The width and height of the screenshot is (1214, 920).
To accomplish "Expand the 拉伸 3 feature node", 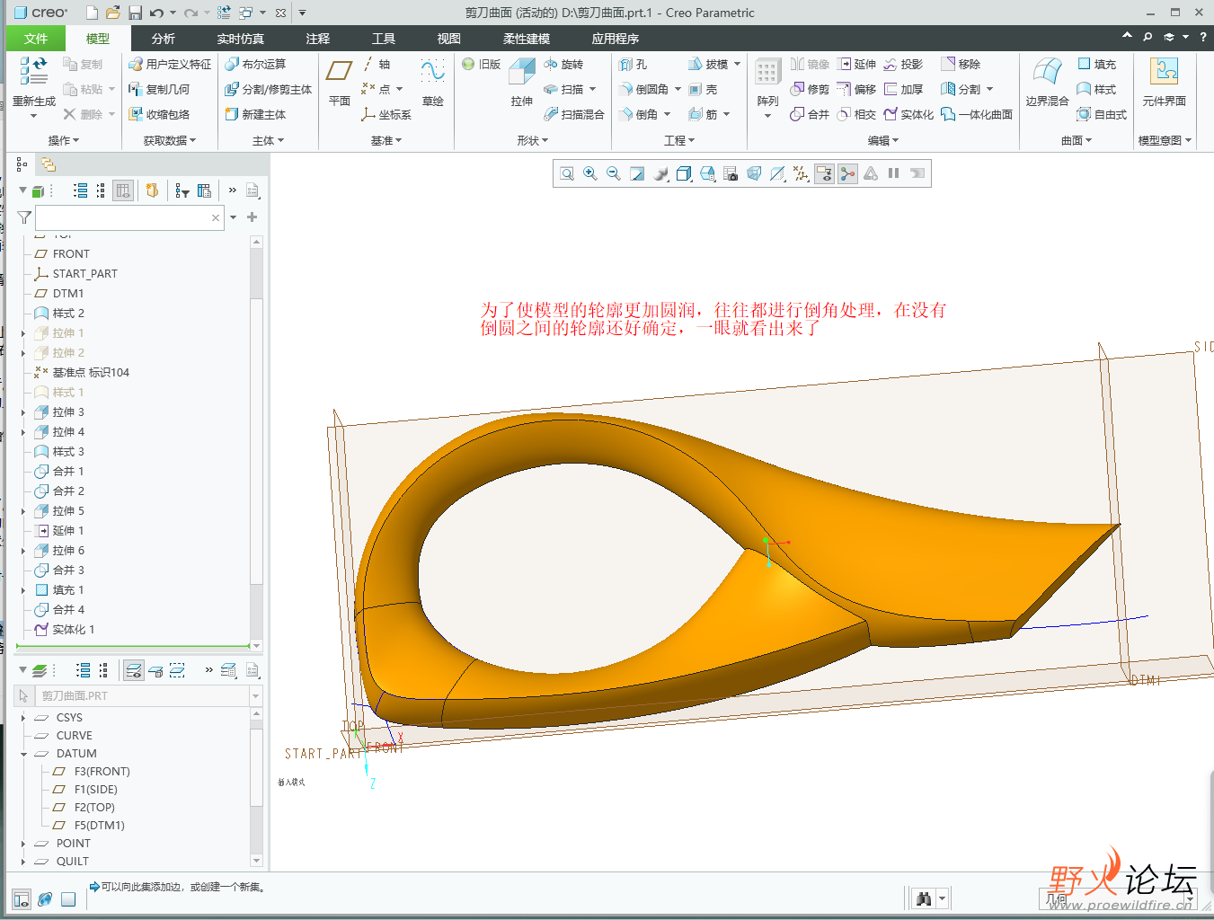I will 23,412.
